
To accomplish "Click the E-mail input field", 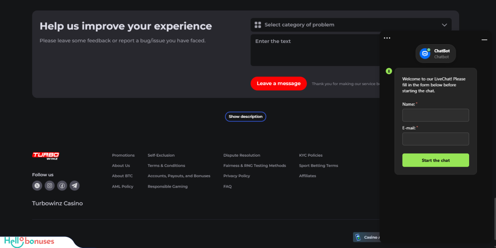I will [x=436, y=139].
